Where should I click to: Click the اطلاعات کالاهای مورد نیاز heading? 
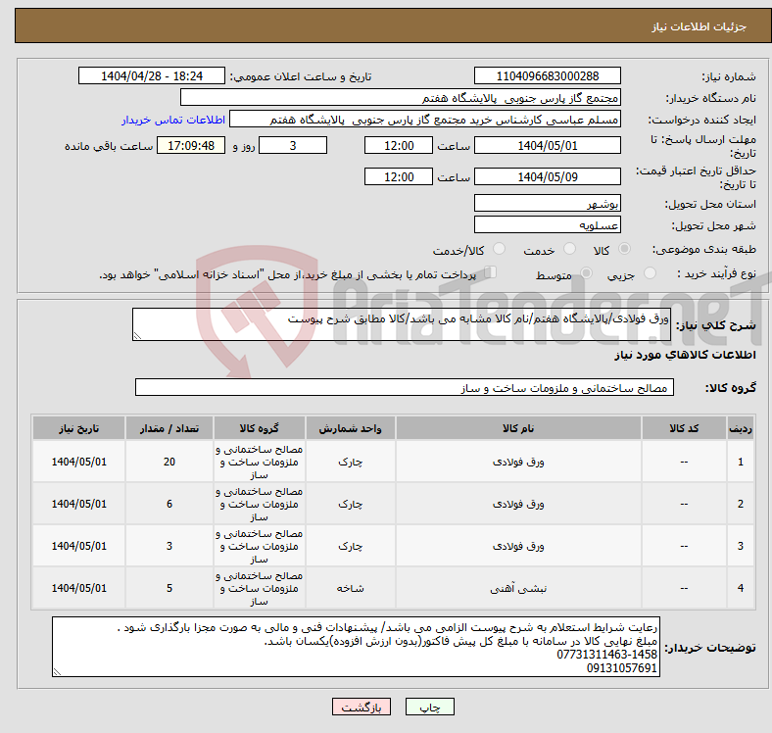coord(685,355)
